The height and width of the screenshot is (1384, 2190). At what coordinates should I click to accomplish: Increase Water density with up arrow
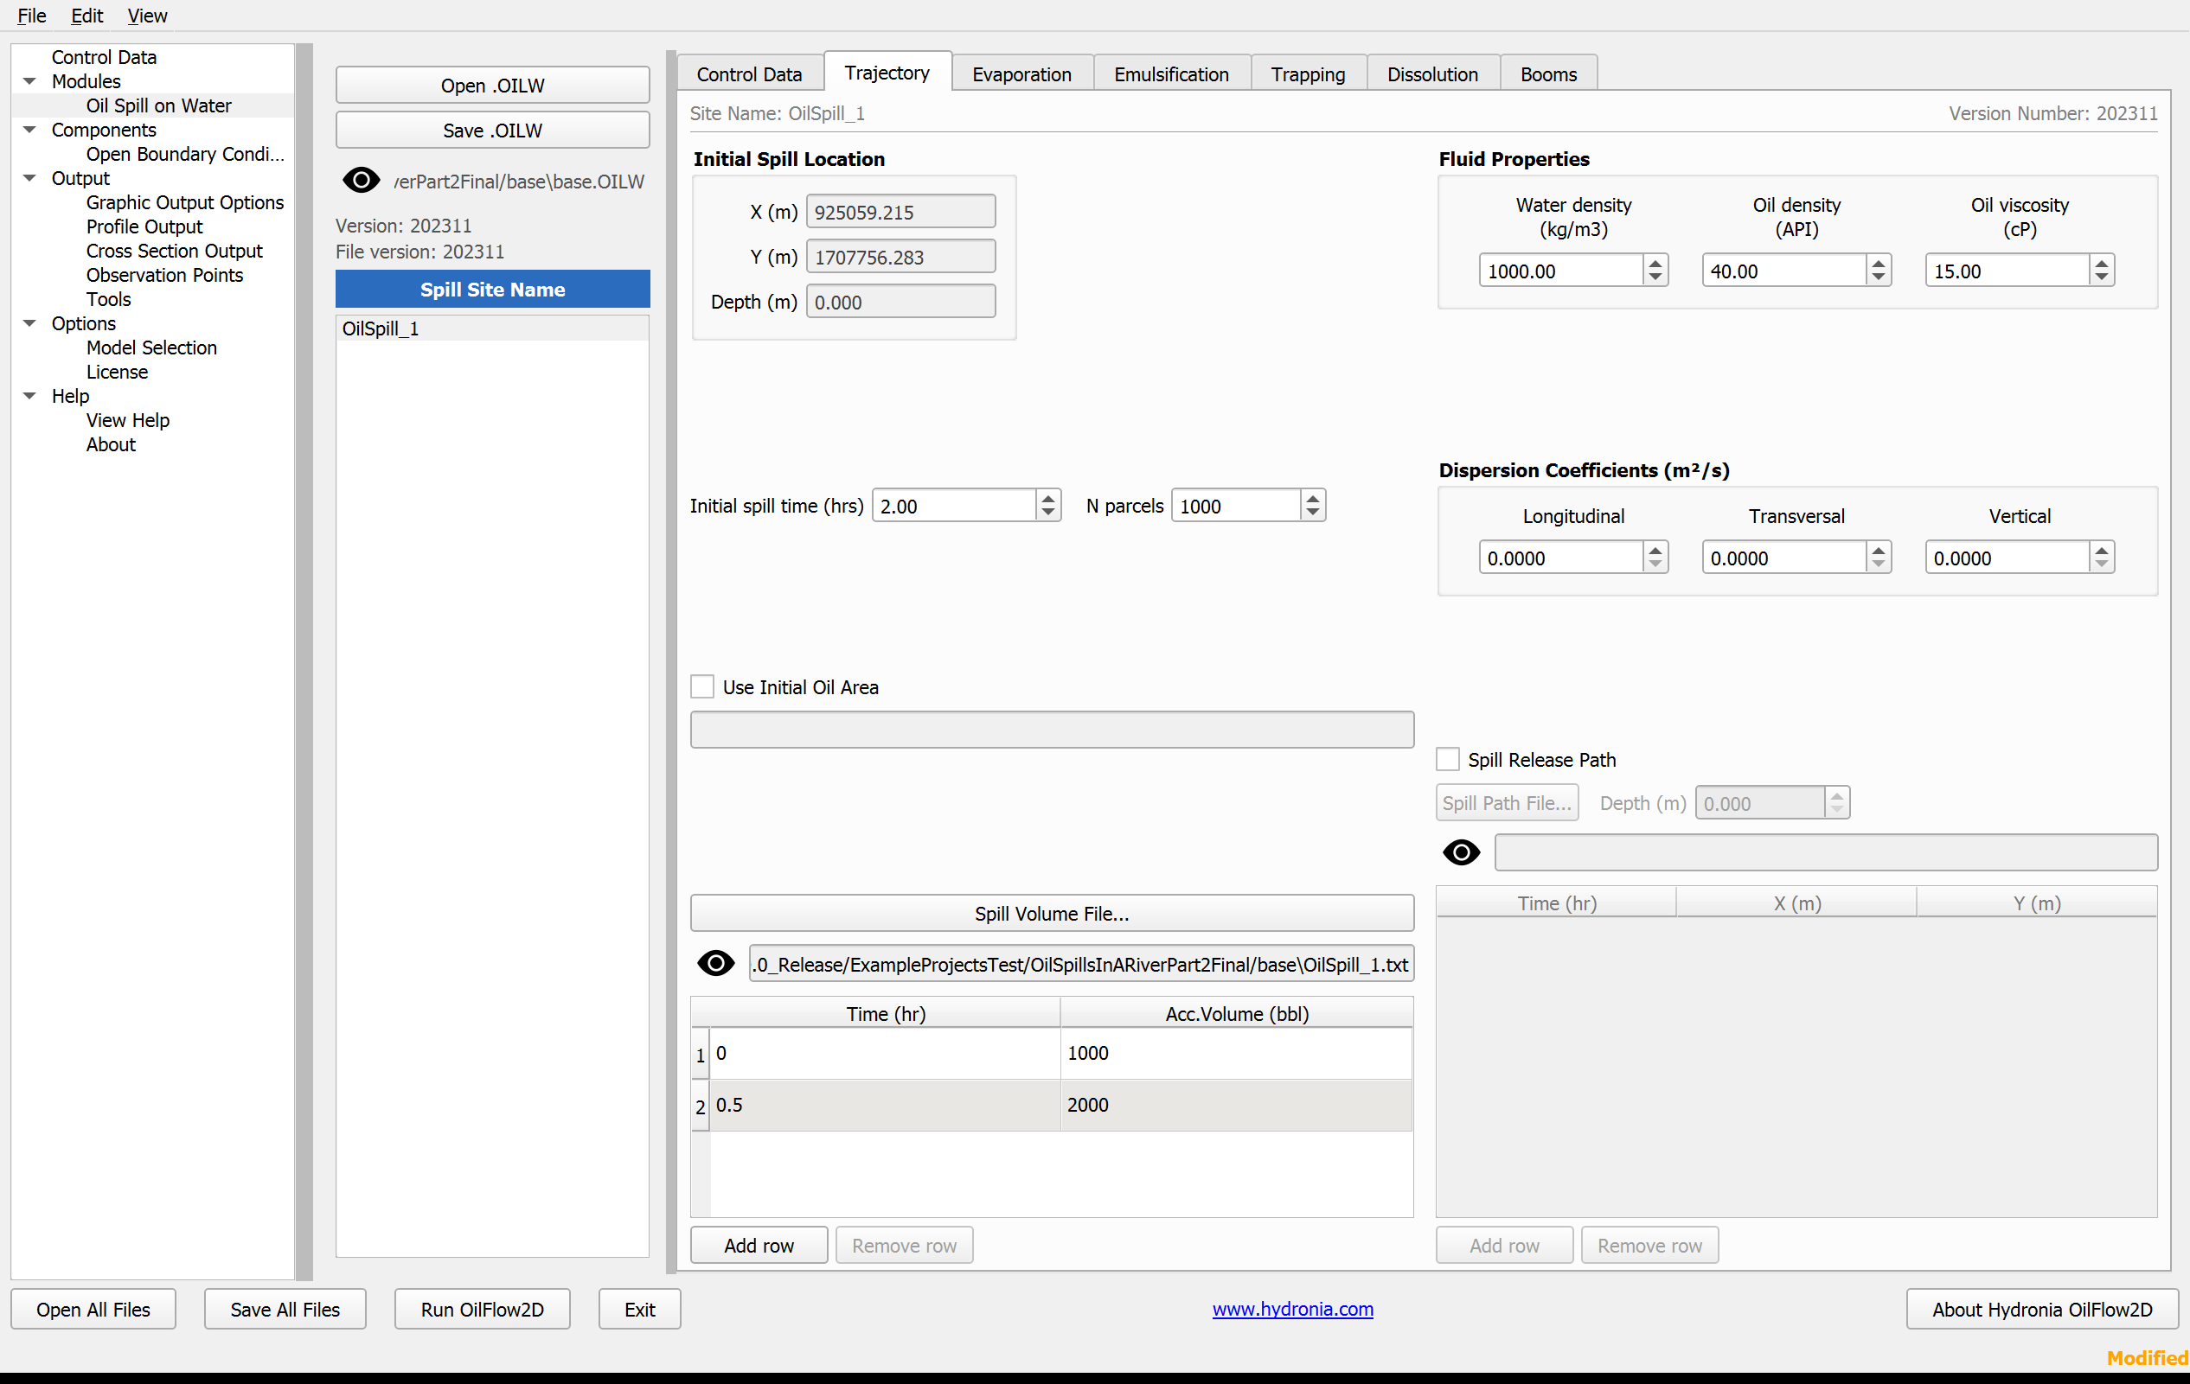pos(1655,263)
